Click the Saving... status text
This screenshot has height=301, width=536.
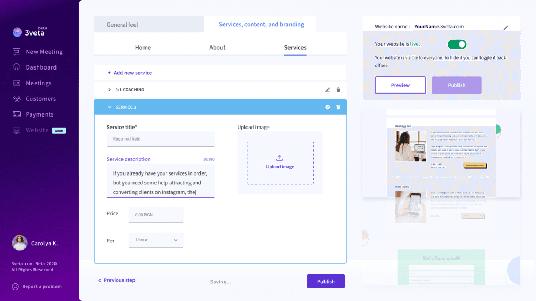[x=220, y=282]
